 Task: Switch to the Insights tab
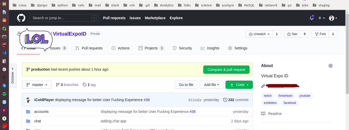pyautogui.click(x=210, y=48)
